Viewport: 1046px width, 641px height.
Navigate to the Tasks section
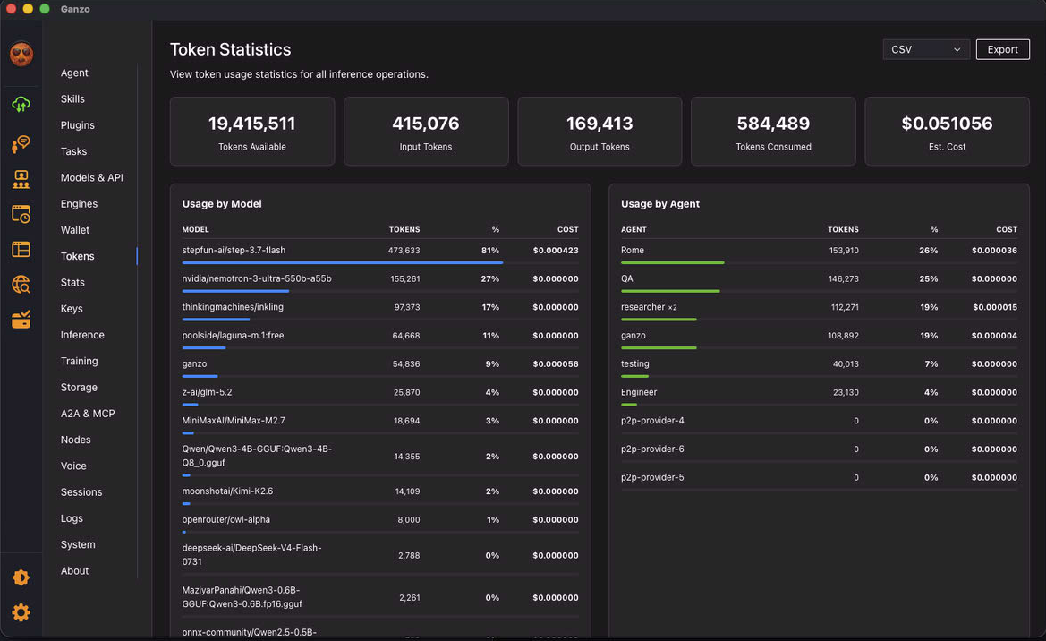point(73,151)
